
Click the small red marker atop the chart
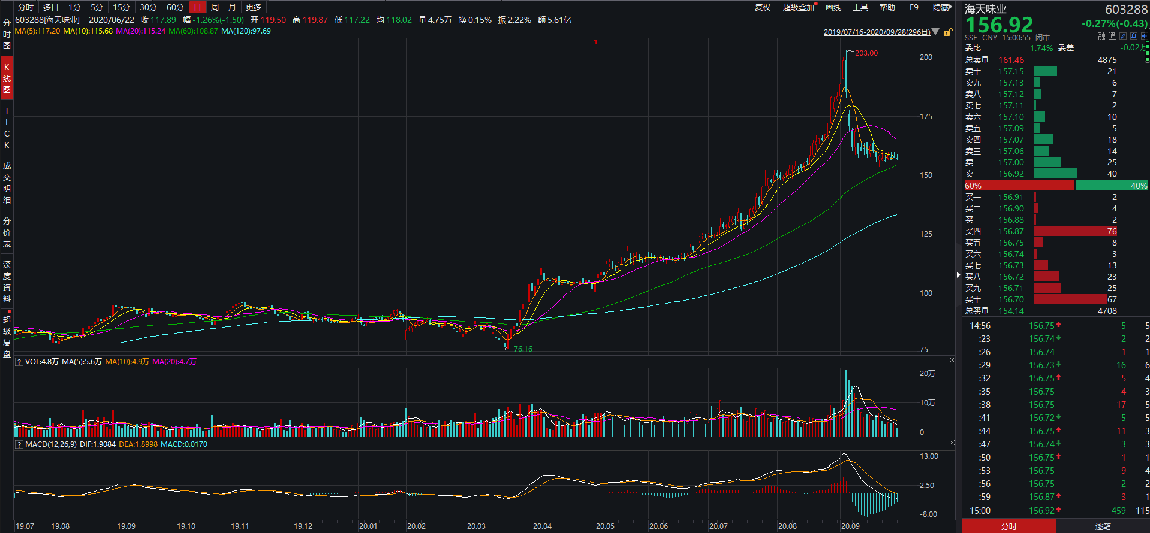pyautogui.click(x=595, y=42)
